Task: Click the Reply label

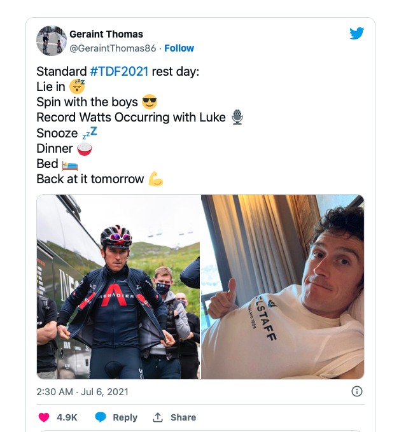Action: click(x=125, y=417)
